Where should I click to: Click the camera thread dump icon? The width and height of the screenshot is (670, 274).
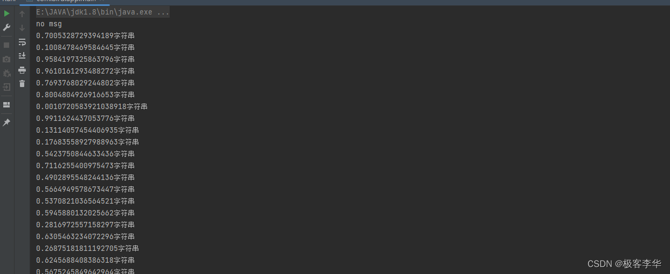pyautogui.click(x=6, y=59)
